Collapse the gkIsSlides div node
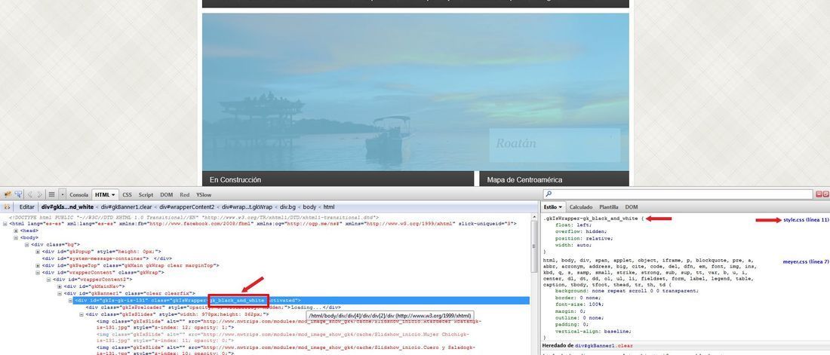The height and width of the screenshot is (355, 830). click(x=82, y=314)
